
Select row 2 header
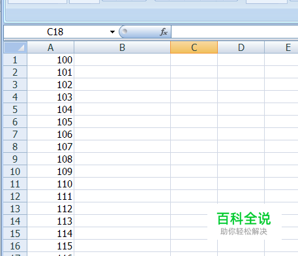point(15,72)
